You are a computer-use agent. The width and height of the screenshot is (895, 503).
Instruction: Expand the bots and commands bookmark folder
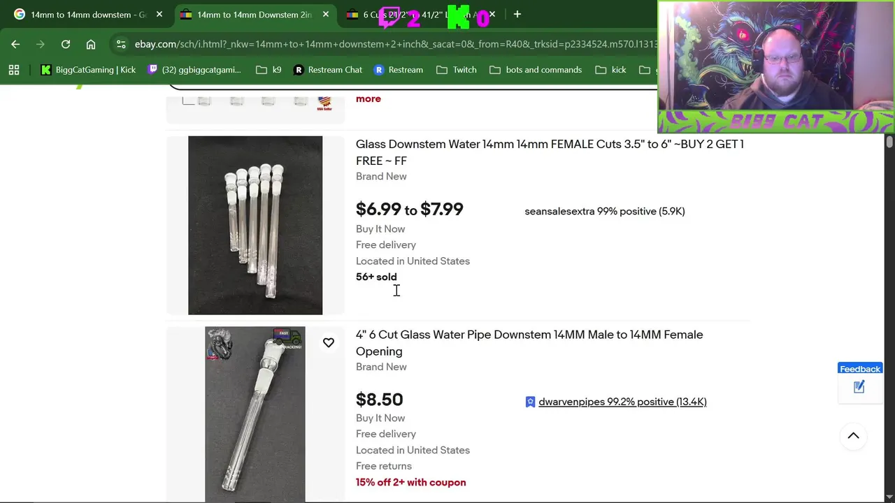coord(536,70)
